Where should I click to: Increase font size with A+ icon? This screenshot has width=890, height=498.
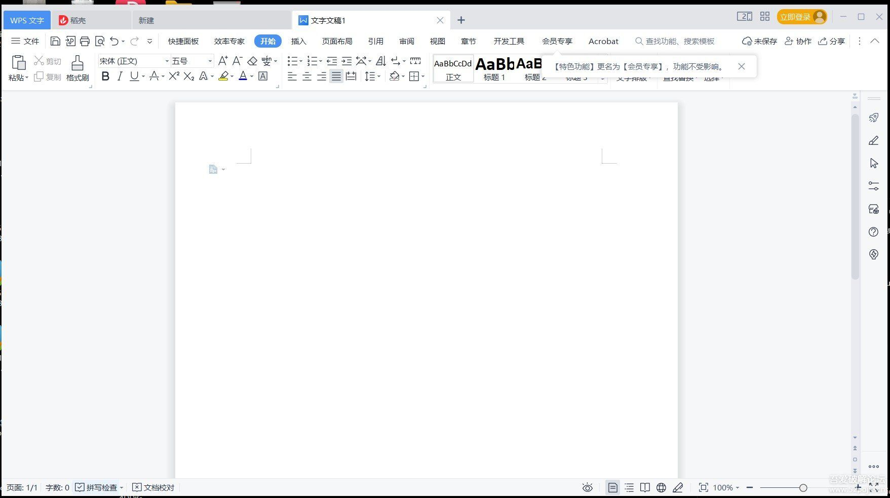(x=223, y=61)
